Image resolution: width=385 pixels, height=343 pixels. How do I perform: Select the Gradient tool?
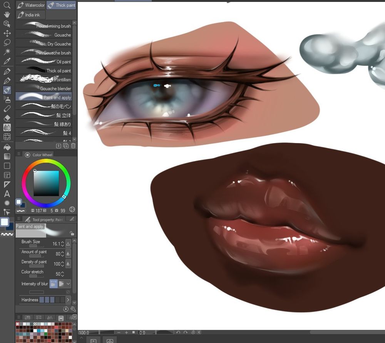[7, 156]
